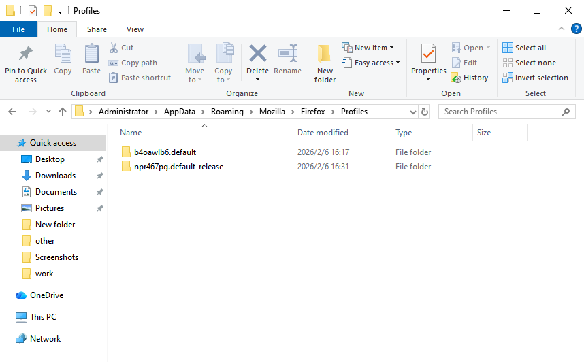This screenshot has height=362, width=584.
Task: Switch to the Home ribbon tab
Action: click(x=57, y=29)
